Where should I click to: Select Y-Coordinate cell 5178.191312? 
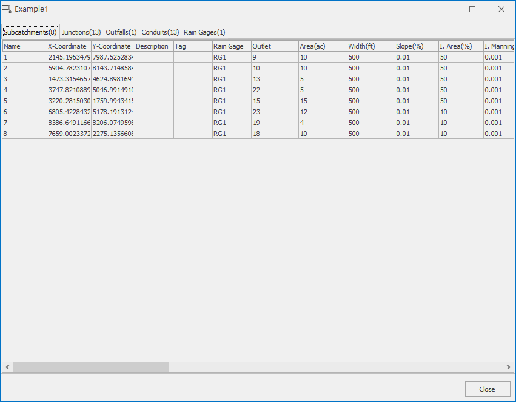tap(113, 111)
